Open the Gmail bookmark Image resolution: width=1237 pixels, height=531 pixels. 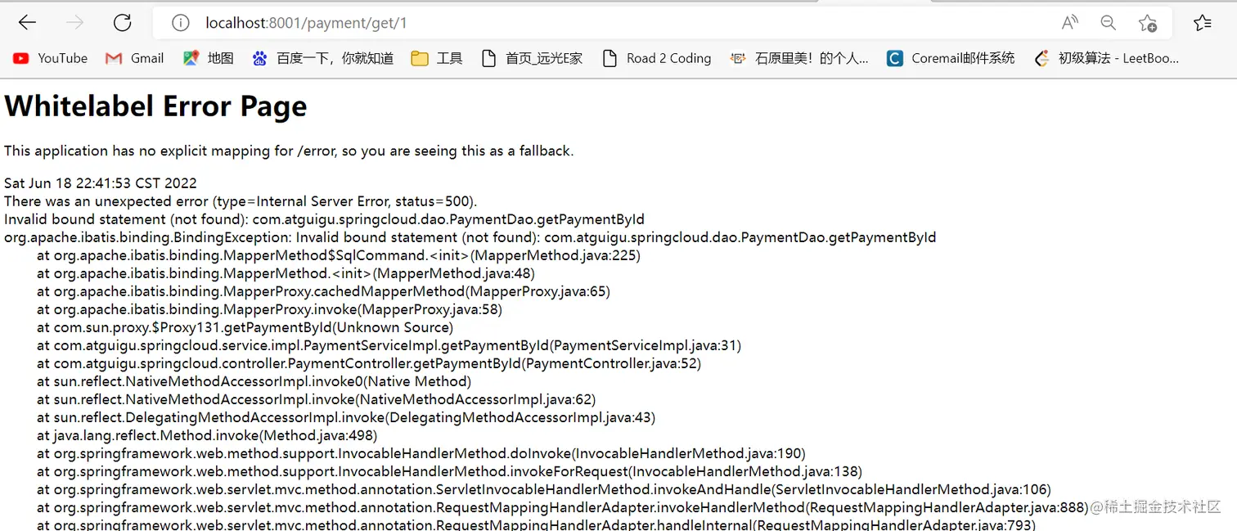pyautogui.click(x=135, y=58)
